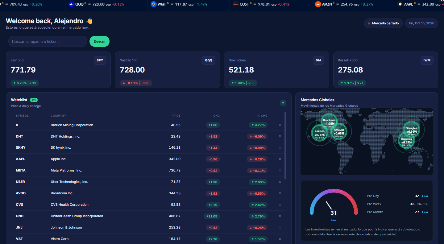Remove Johnson & Johnson from the watchlist
The image size is (444, 244).
(280, 227)
